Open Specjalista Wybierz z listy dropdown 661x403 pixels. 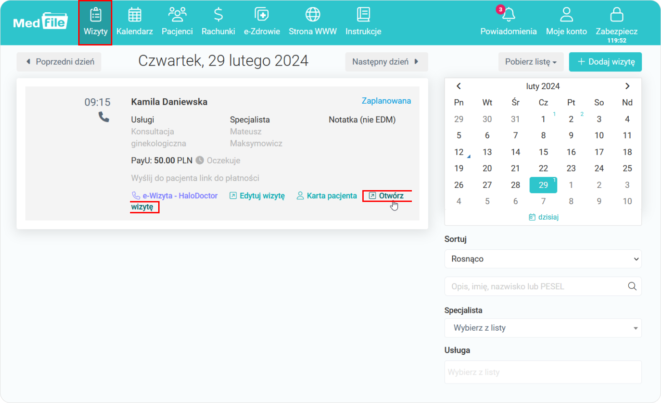tap(543, 328)
